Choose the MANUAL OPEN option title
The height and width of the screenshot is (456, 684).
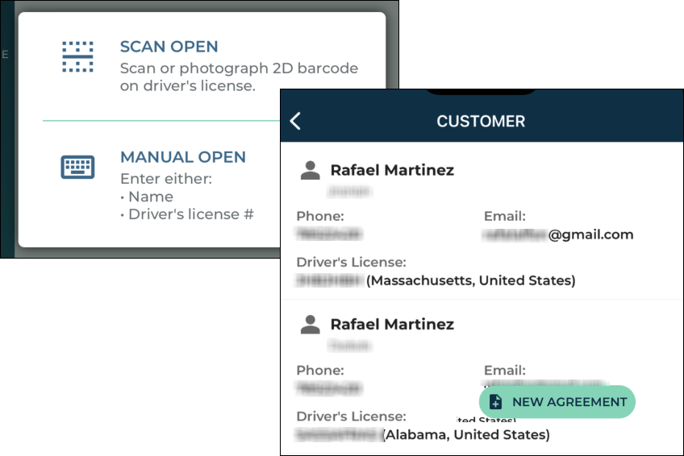tap(182, 157)
